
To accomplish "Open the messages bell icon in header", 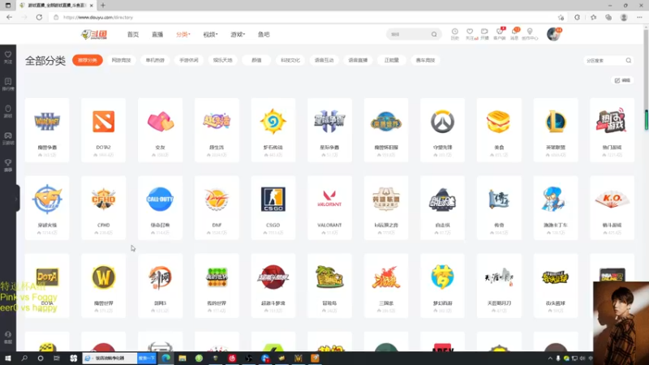I will click(514, 32).
